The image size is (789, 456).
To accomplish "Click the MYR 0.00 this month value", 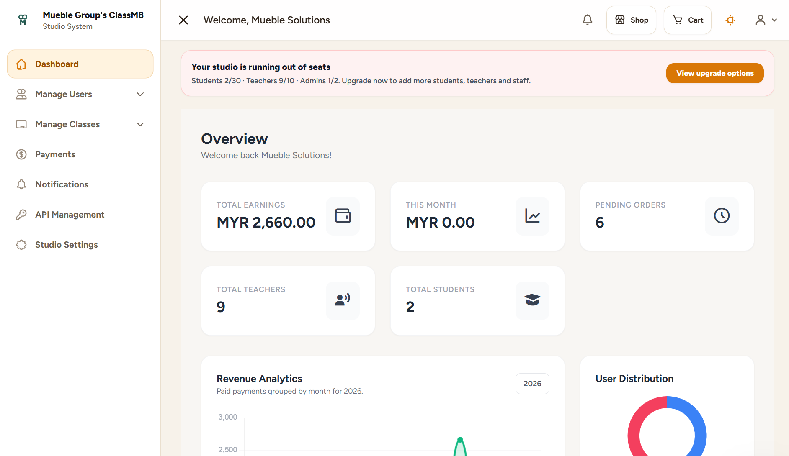I will [x=441, y=223].
